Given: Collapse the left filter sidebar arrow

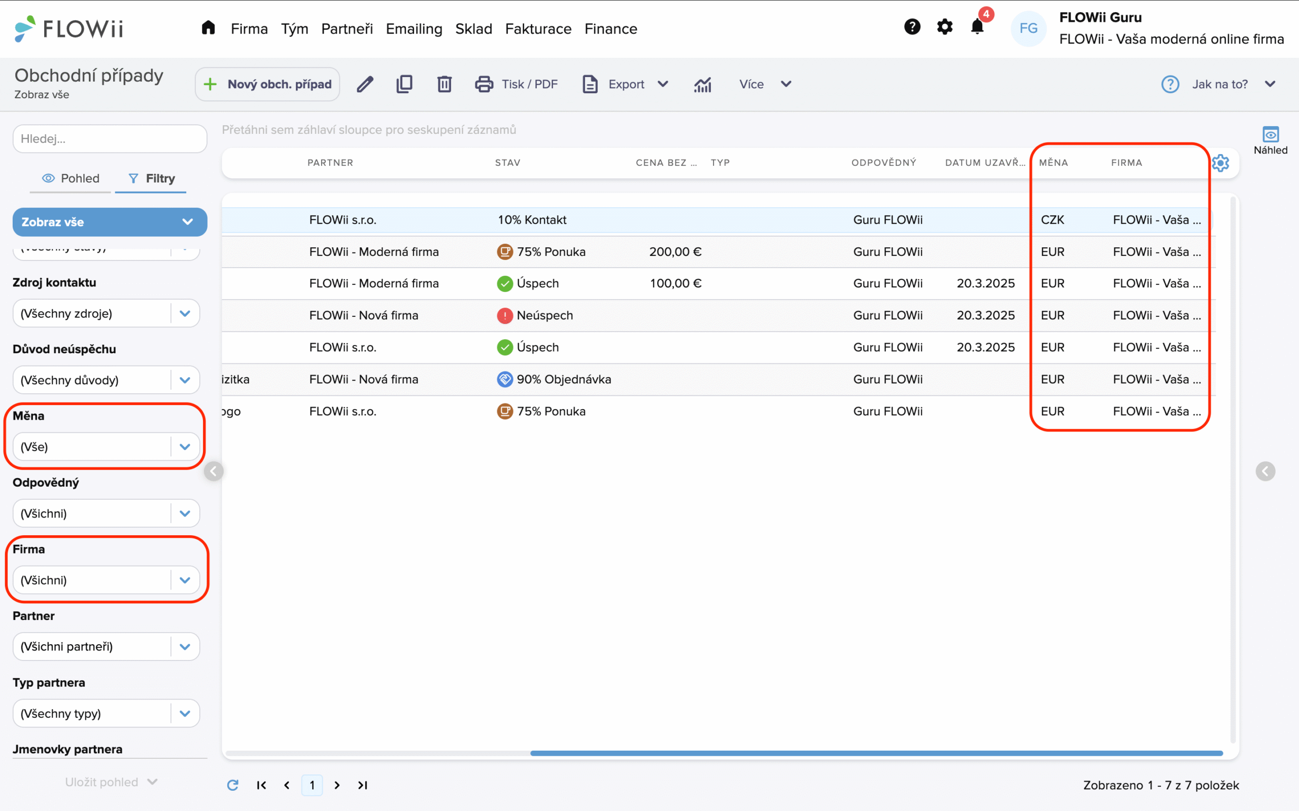Looking at the screenshot, I should pyautogui.click(x=214, y=471).
